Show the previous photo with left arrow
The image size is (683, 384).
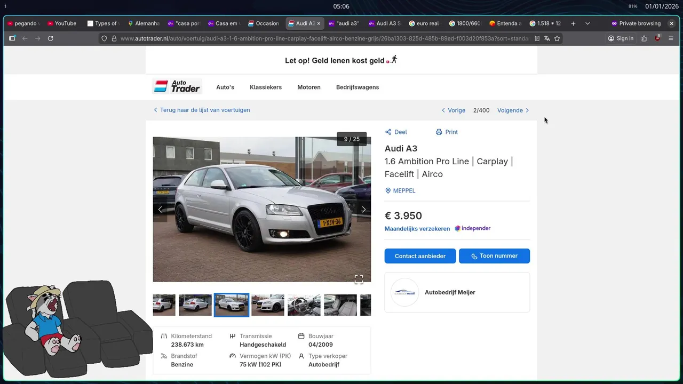click(x=160, y=210)
